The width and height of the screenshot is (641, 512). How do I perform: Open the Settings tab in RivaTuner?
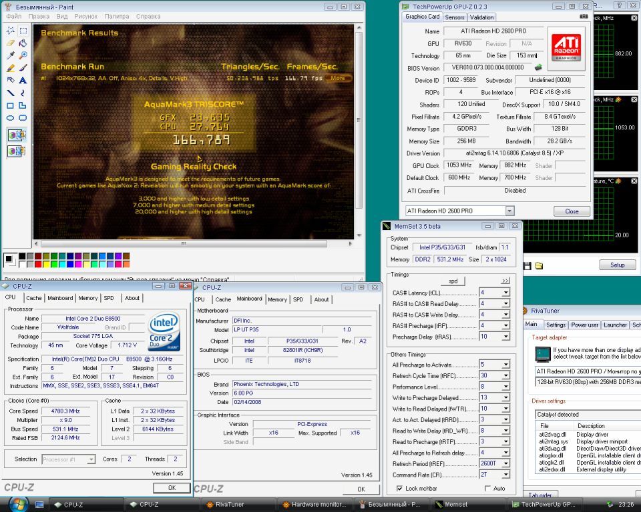click(556, 325)
